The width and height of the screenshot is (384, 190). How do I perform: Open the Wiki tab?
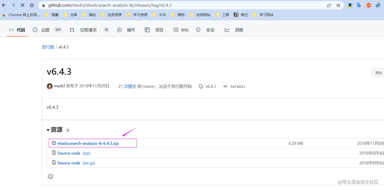(x=181, y=30)
